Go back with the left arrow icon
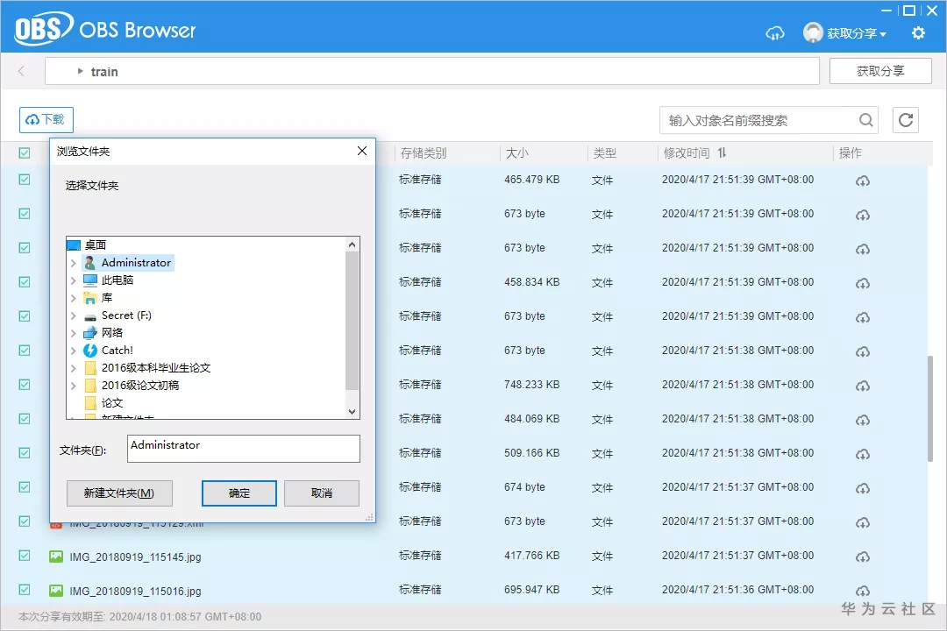Screen dimensions: 947x631 22,71
